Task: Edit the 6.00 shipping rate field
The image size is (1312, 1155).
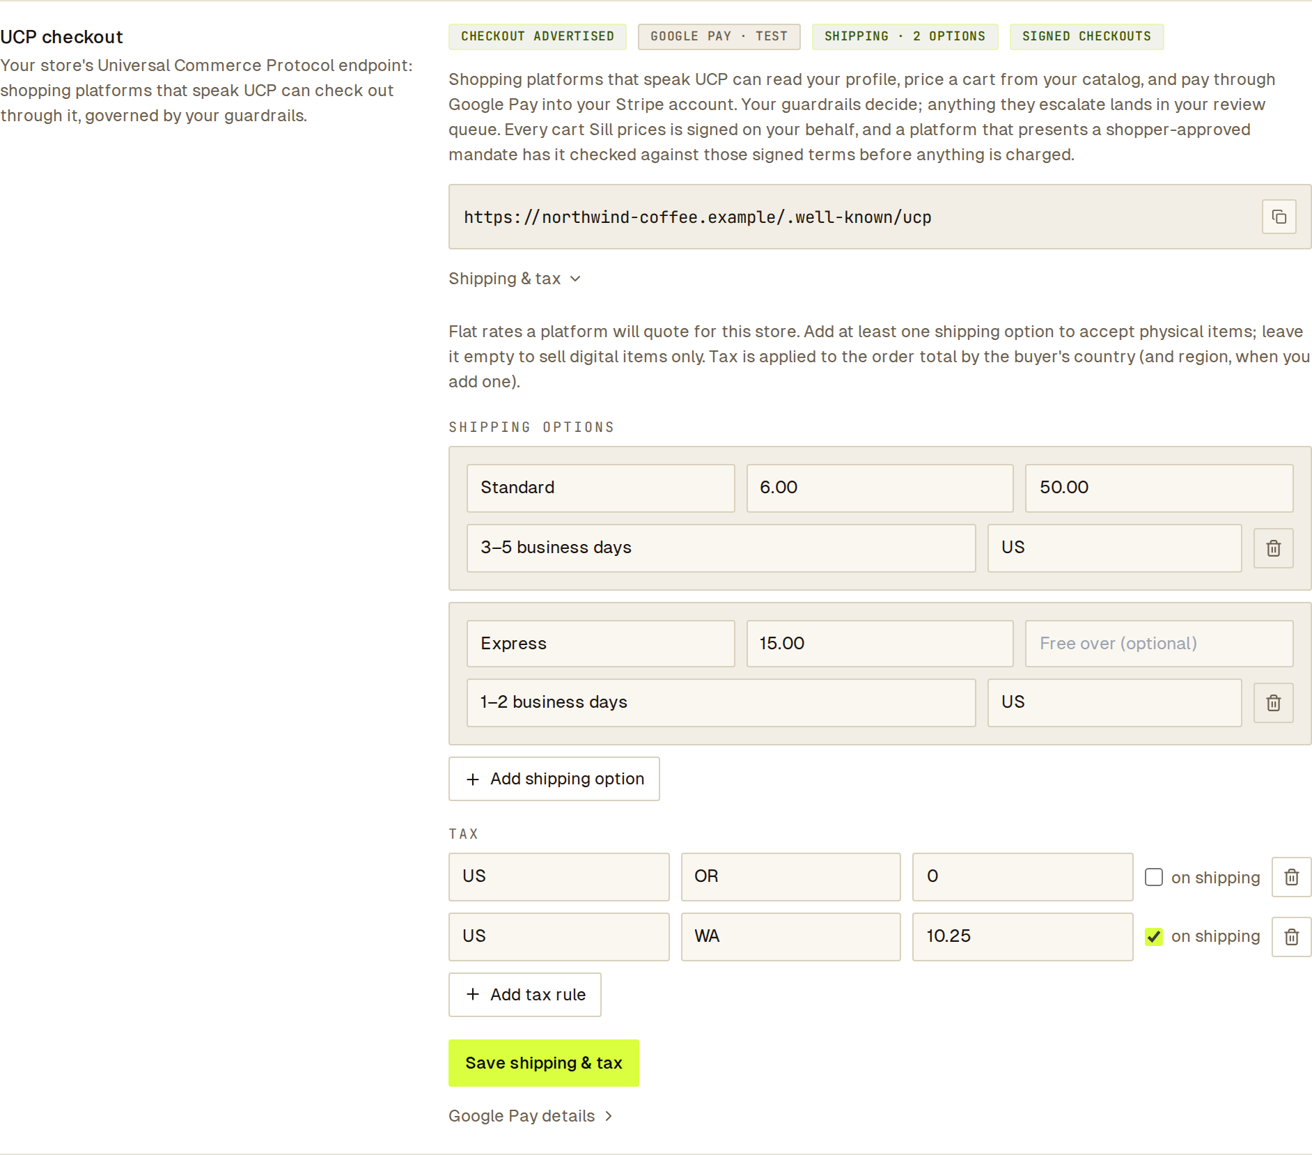Action: 880,488
